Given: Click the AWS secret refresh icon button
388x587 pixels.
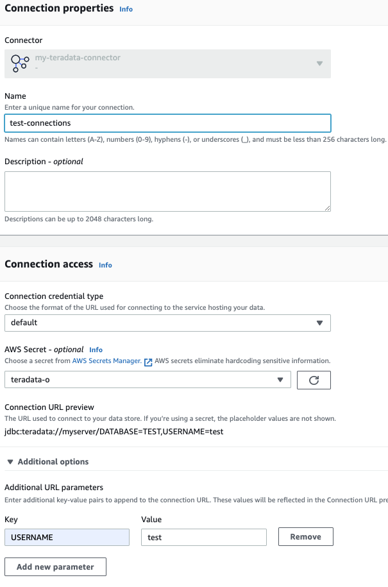Looking at the screenshot, I should pyautogui.click(x=314, y=380).
